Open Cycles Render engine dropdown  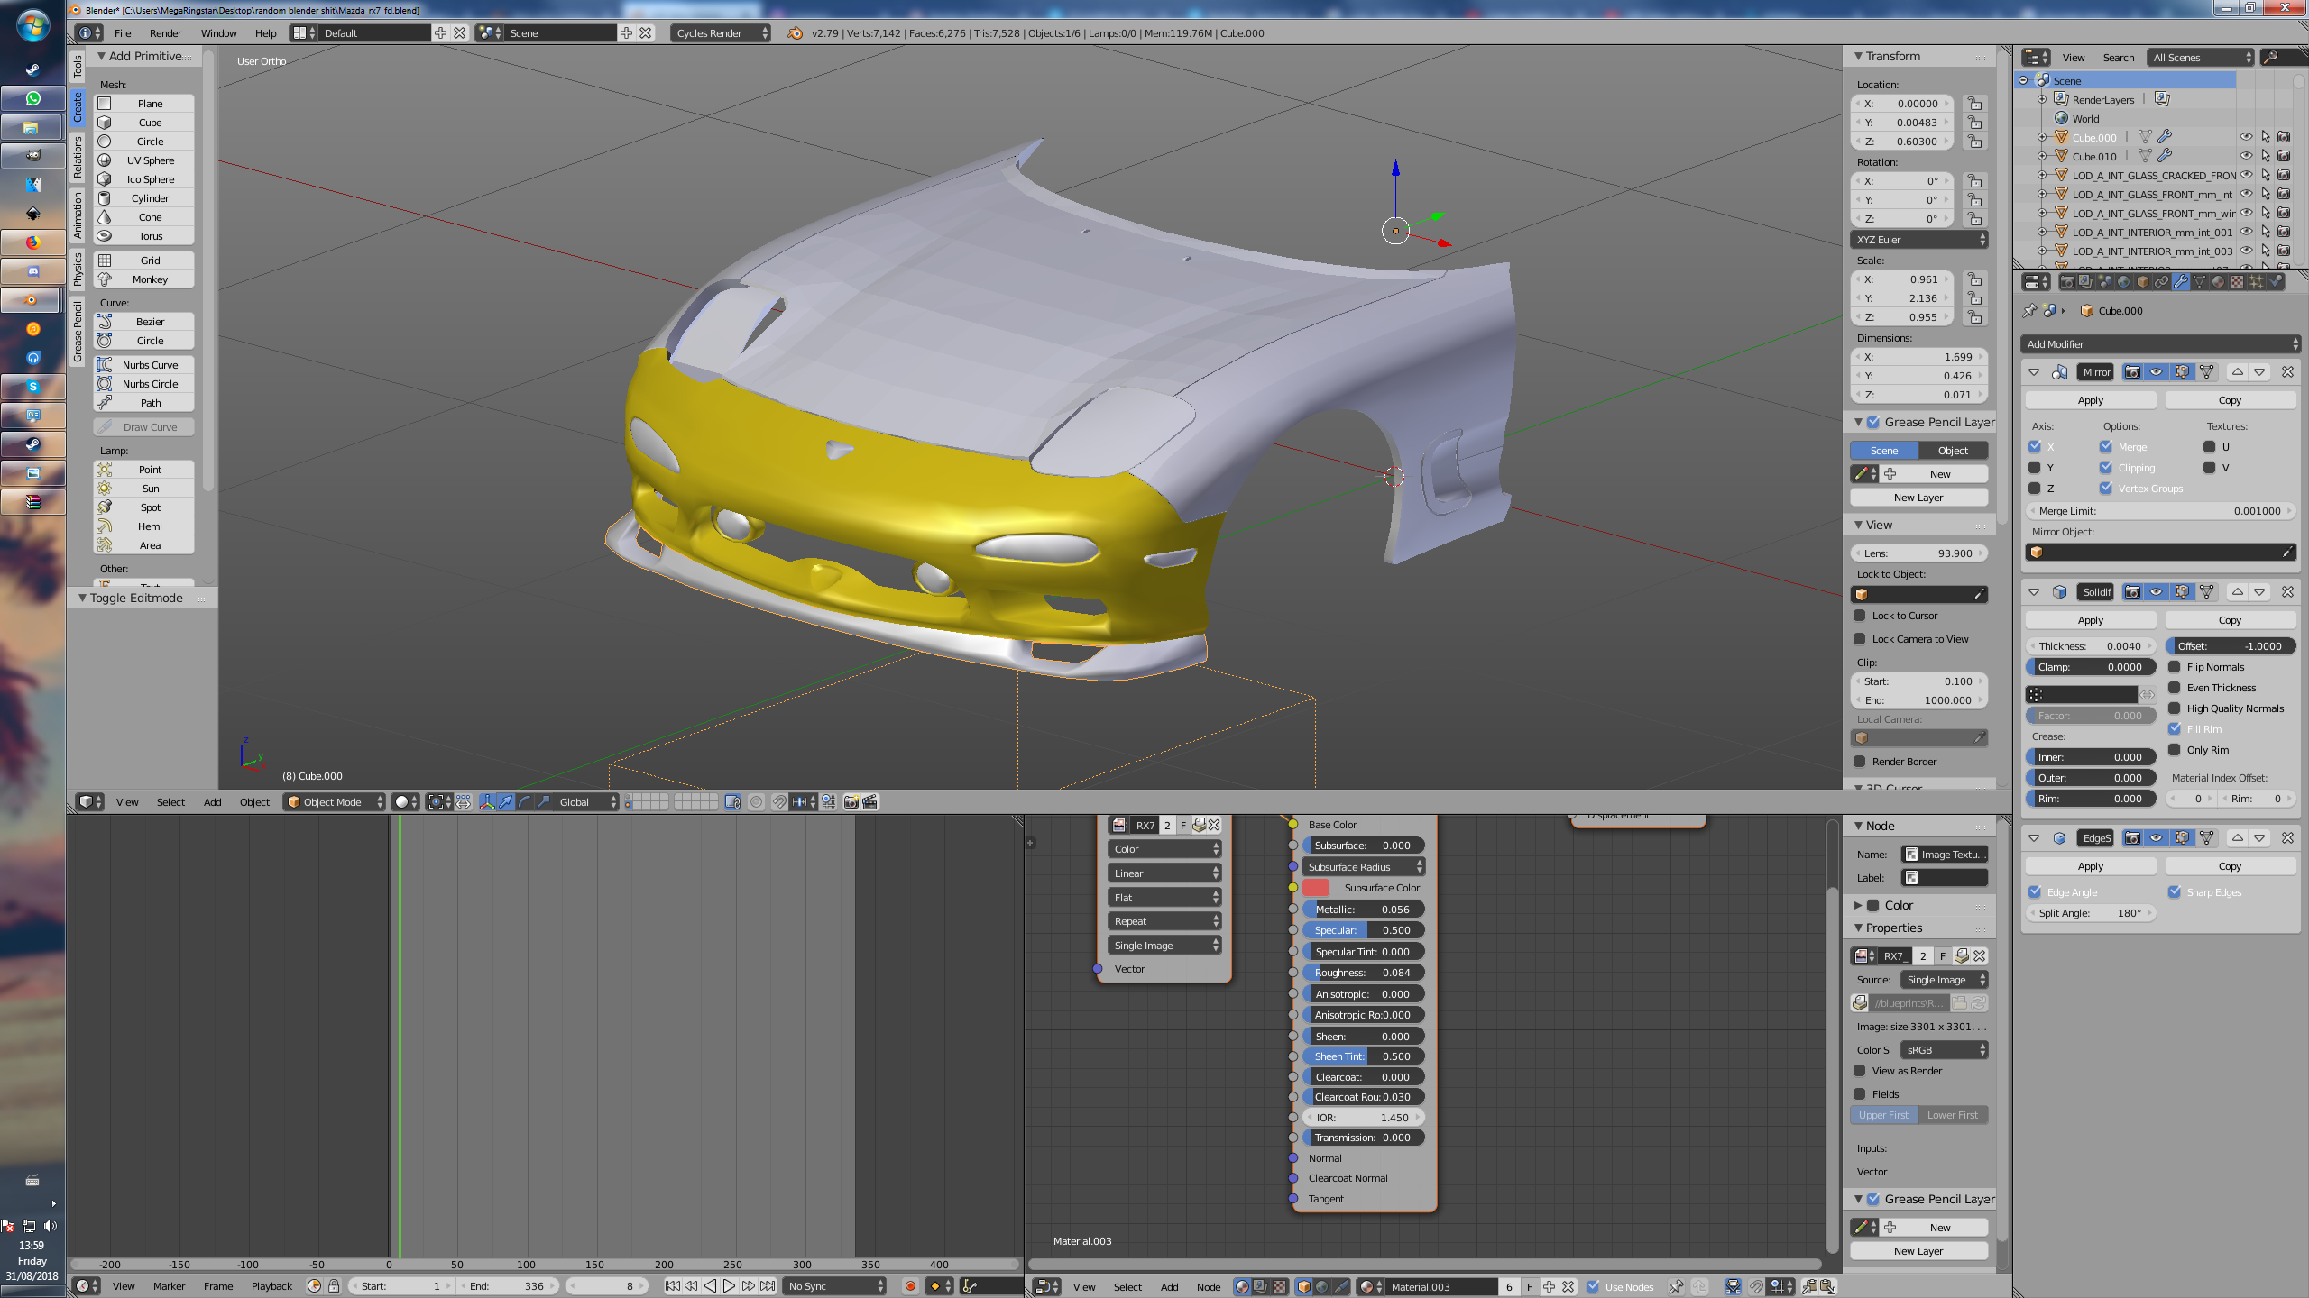coord(722,33)
